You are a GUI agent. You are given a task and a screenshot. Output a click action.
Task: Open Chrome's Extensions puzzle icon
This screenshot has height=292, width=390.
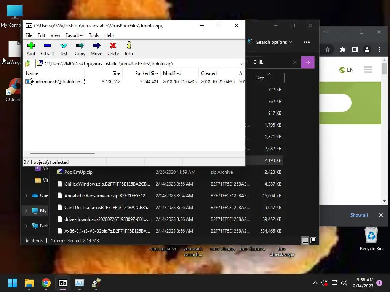pos(342,50)
